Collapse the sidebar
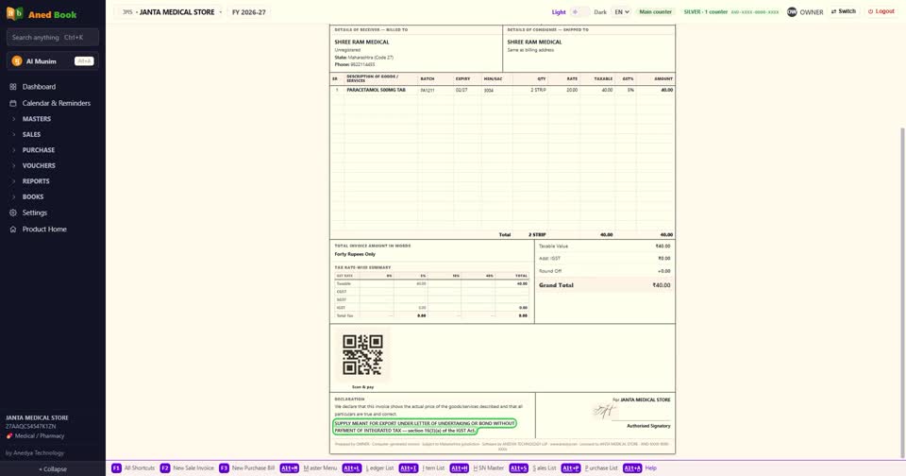Viewport: 906px width, 476px height. (53, 469)
